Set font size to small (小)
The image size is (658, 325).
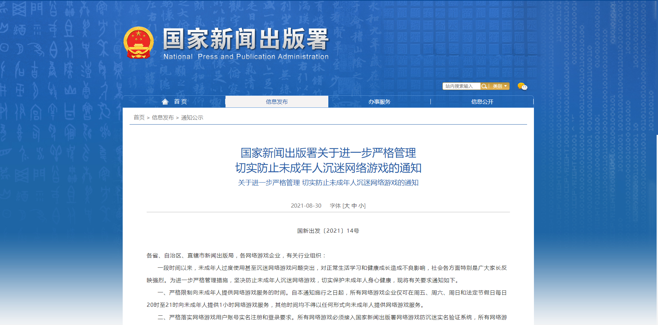361,206
